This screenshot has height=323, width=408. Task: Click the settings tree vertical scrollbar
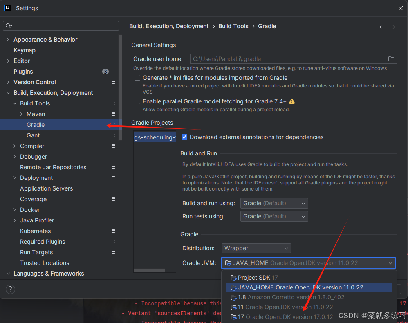click(120, 87)
